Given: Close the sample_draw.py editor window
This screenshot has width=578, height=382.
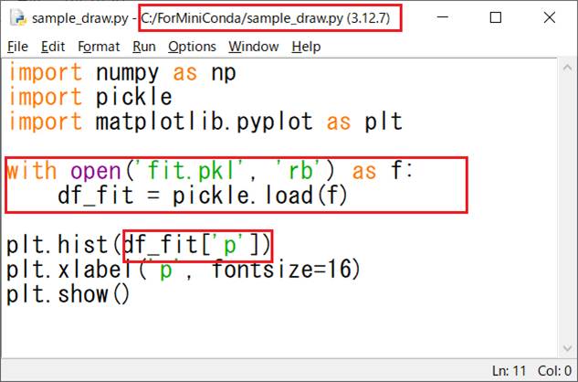Looking at the screenshot, I should click(546, 18).
